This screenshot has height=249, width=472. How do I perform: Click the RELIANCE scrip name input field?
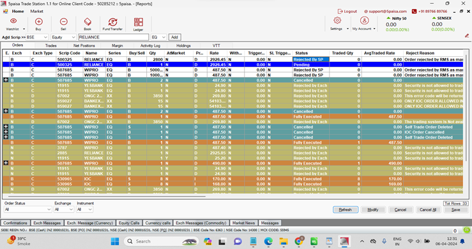pyautogui.click(x=114, y=37)
